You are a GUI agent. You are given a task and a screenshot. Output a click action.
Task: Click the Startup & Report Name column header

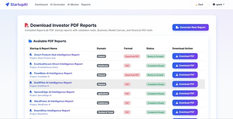pos(43,48)
